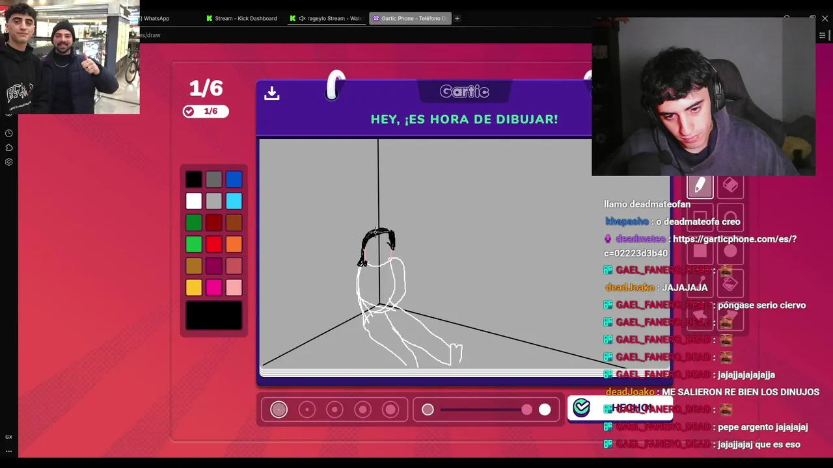Viewport: 833px width, 468px height.
Task: Open browser sidebar Settings gear
Action: [9, 162]
